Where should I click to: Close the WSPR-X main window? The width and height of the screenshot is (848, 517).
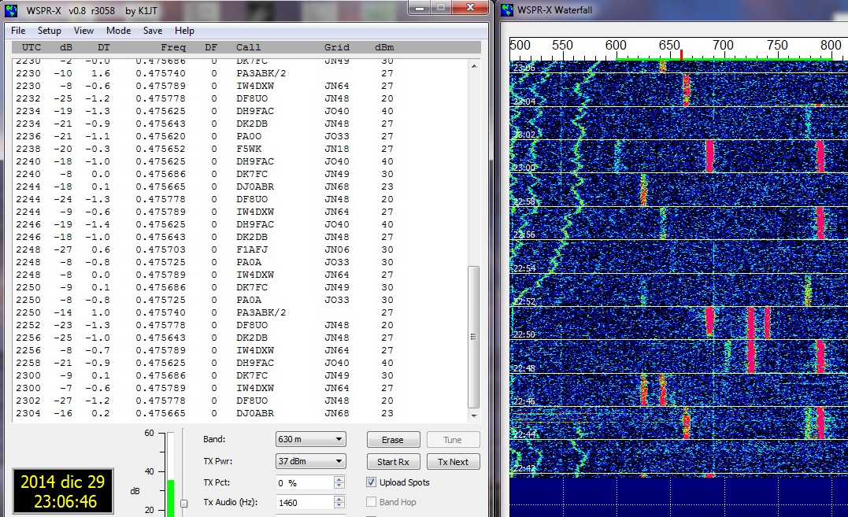(470, 8)
